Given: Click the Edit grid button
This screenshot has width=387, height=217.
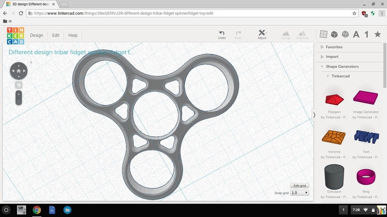Looking at the screenshot, I should coord(299,185).
